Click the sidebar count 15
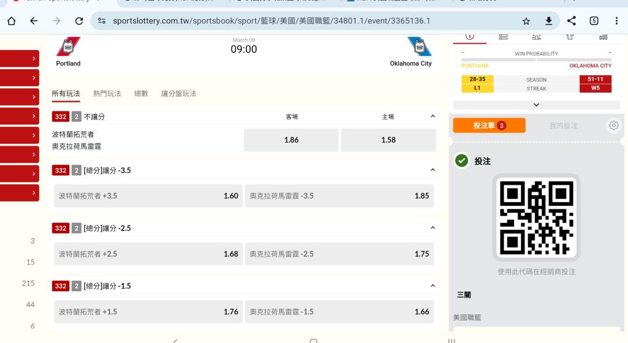Viewport: 628px width, 343px height. 30,262
